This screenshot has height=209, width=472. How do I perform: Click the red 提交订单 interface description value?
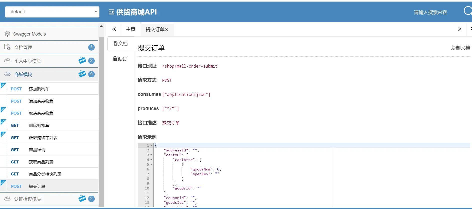coord(171,123)
